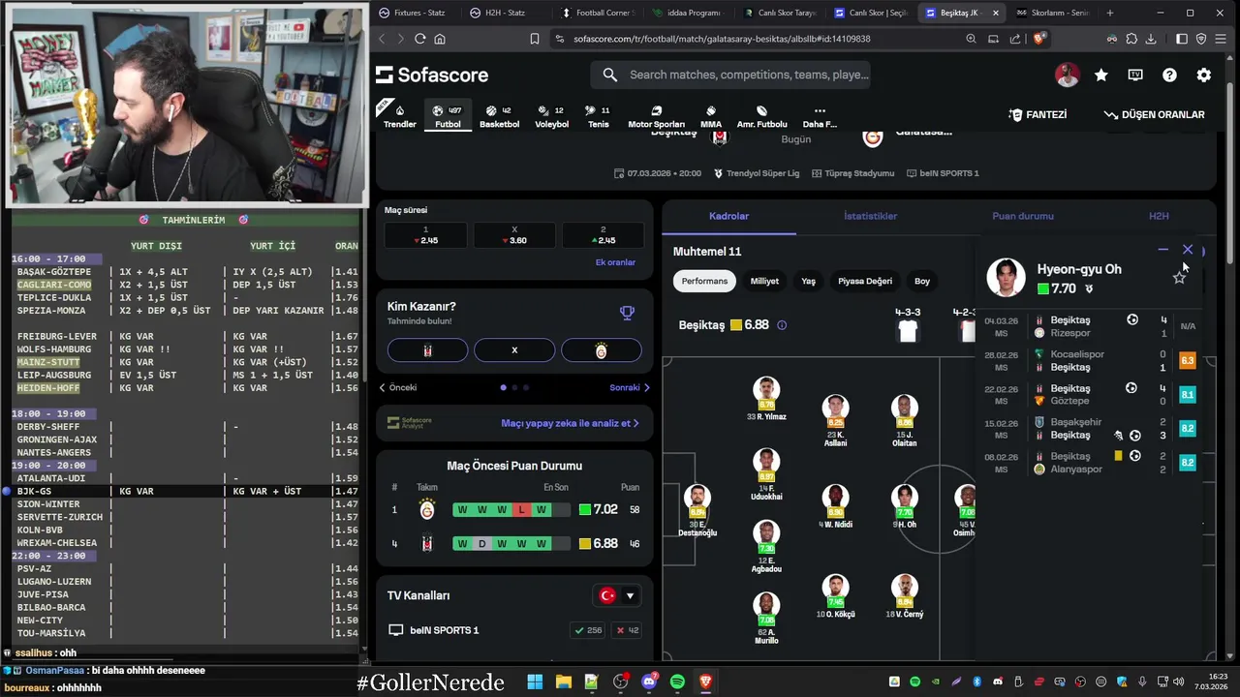This screenshot has width=1240, height=697.
Task: Minimize the Hyeon-gyu Oh player popup
Action: (1163, 250)
